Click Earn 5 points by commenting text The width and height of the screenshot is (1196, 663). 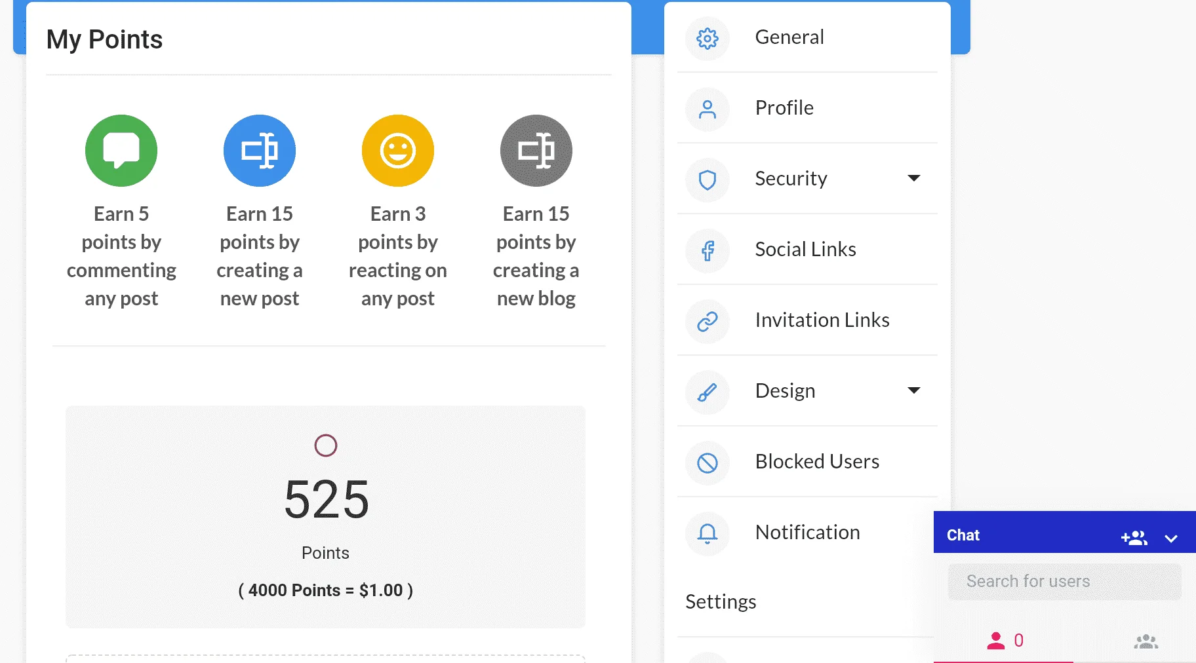click(121, 256)
